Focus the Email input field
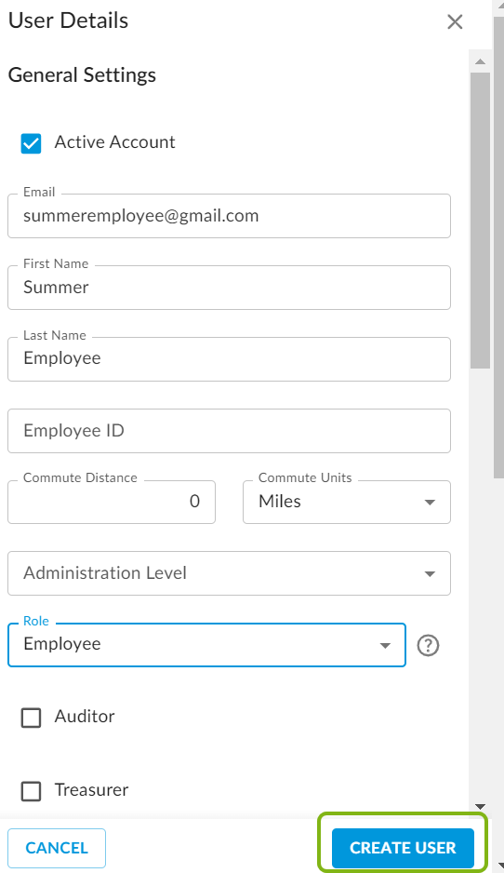This screenshot has width=504, height=873. tap(229, 216)
